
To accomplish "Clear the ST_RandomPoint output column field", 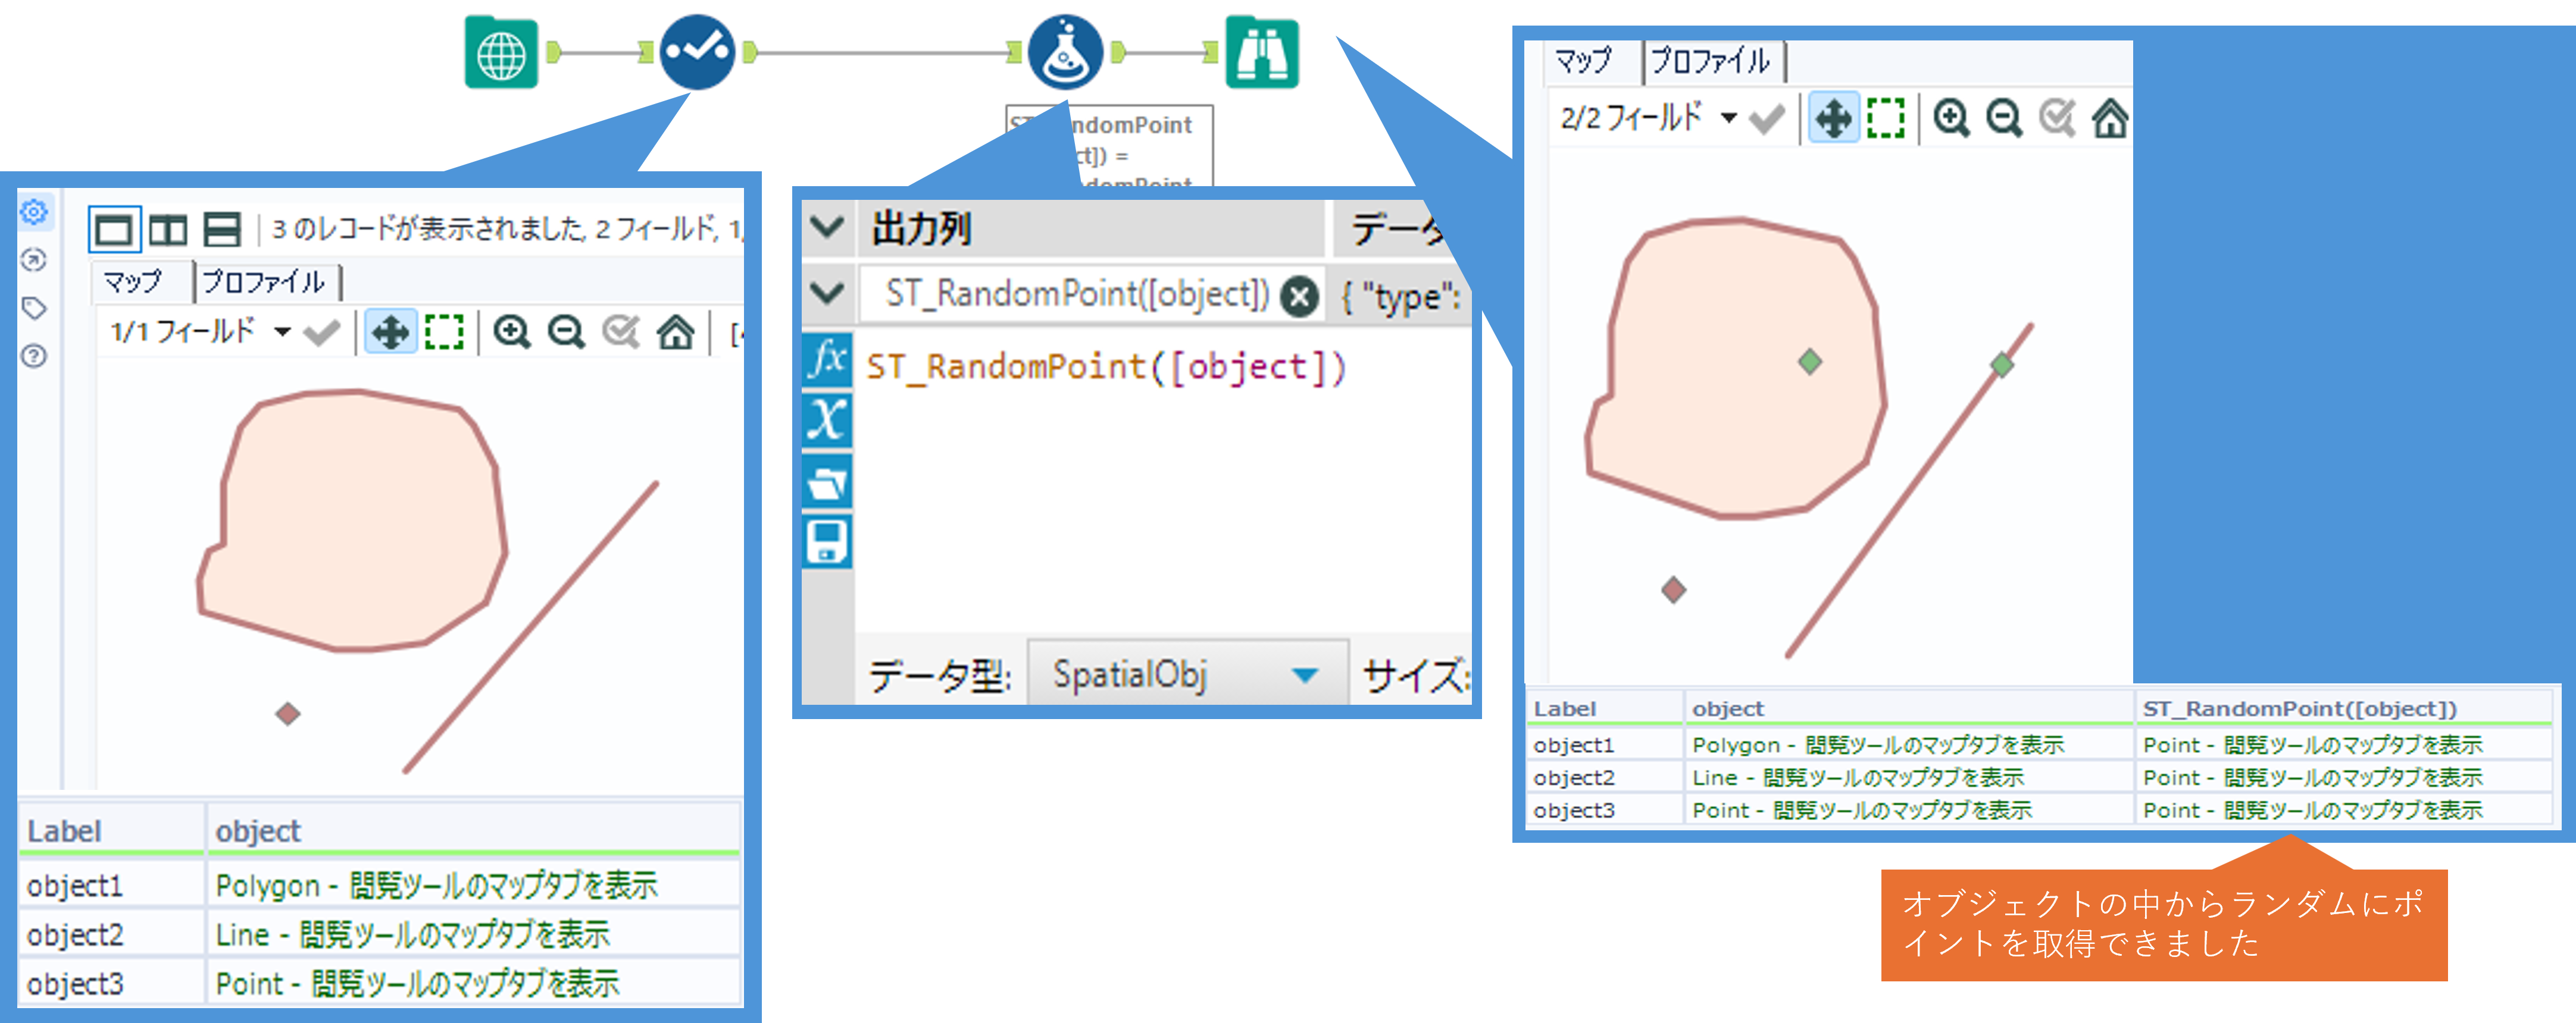I will coord(1299,296).
